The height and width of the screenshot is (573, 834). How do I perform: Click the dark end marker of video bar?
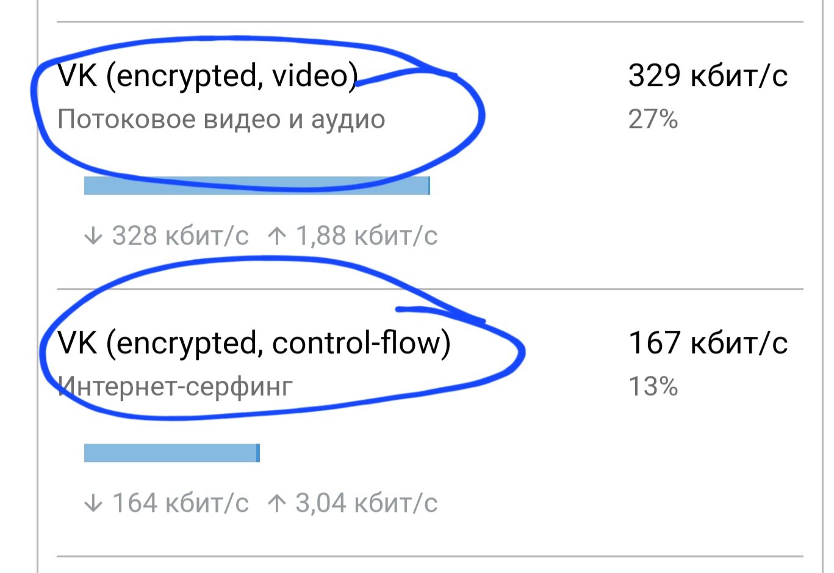(x=429, y=186)
